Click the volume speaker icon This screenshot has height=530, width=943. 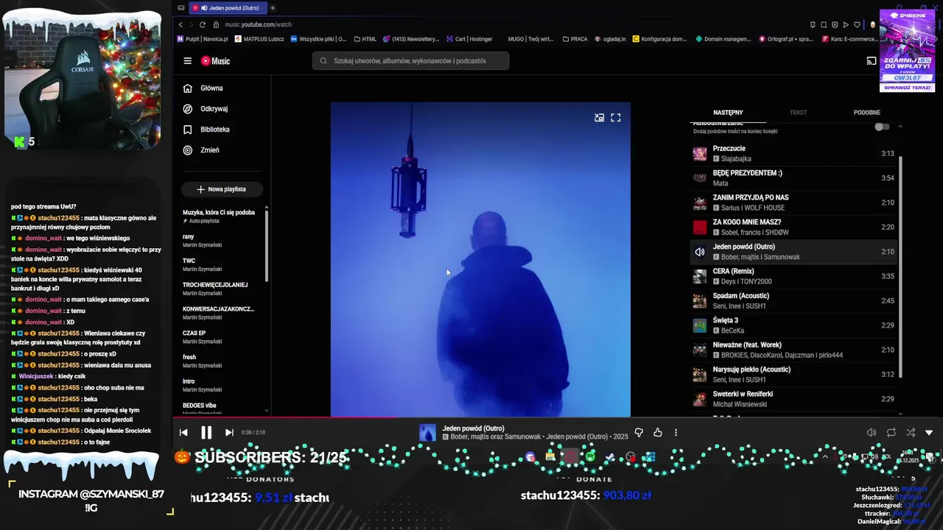(872, 433)
